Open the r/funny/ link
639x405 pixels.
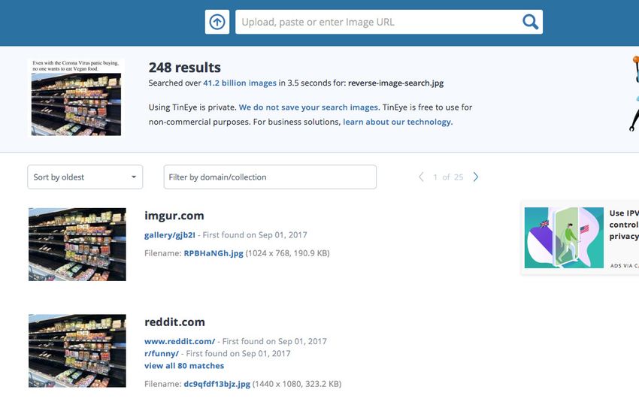[x=162, y=354]
